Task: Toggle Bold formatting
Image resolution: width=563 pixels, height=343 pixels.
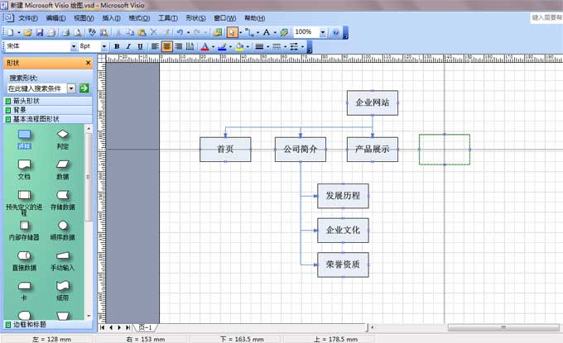Action: coord(117,46)
